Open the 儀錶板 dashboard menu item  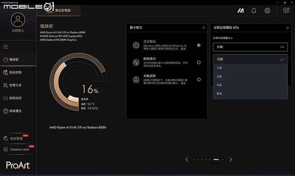tap(18, 59)
